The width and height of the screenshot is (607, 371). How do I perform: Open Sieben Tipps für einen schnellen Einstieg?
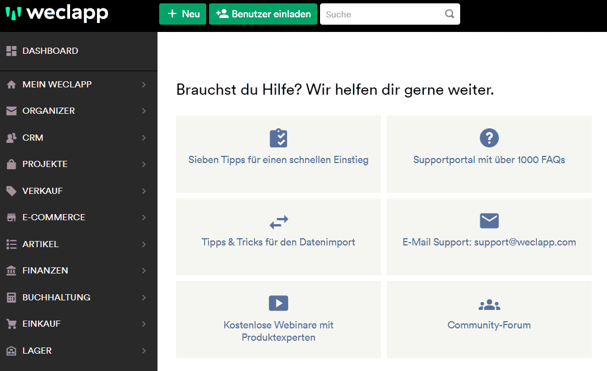point(279,154)
